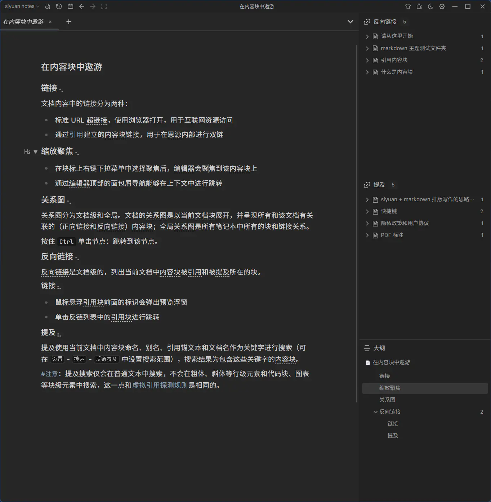This screenshot has width=491, height=502.
Task: Click the 超链接 virtual reference in the first bullet
Action: [x=97, y=120]
